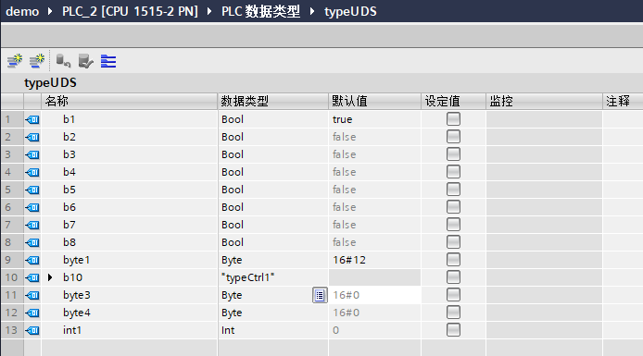Click the tag icon in row b4

tap(32, 172)
